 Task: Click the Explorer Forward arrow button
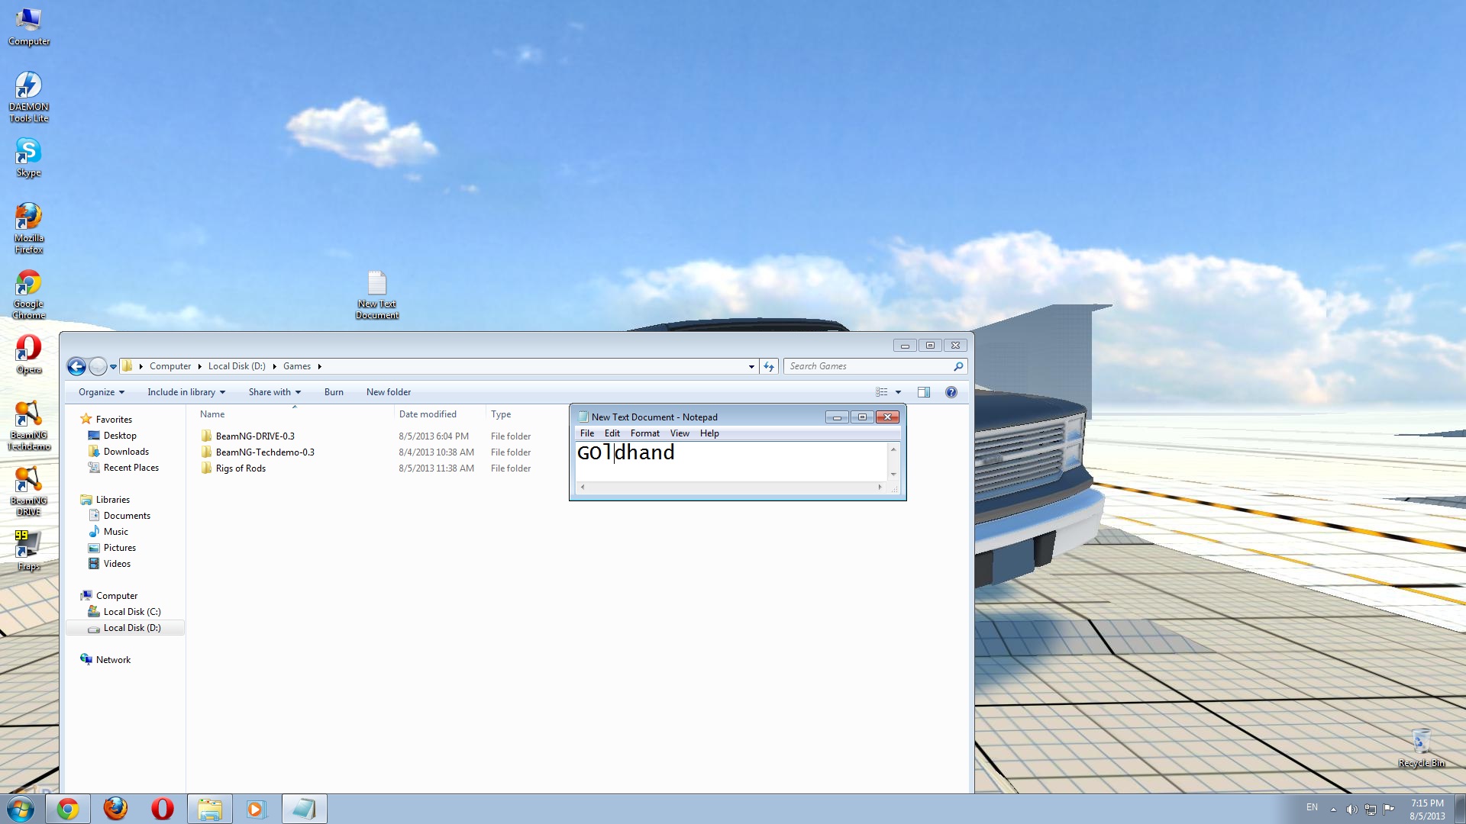point(98,367)
